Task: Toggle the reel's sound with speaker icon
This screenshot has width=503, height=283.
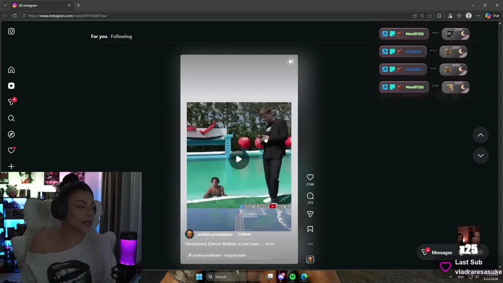Action: [291, 62]
